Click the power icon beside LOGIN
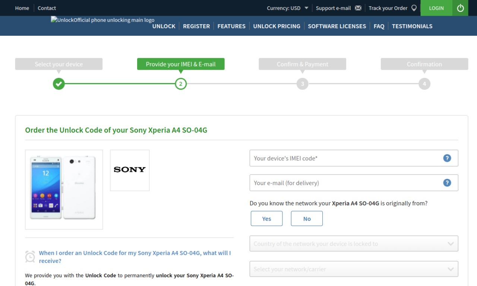The width and height of the screenshot is (477, 286). [460, 8]
